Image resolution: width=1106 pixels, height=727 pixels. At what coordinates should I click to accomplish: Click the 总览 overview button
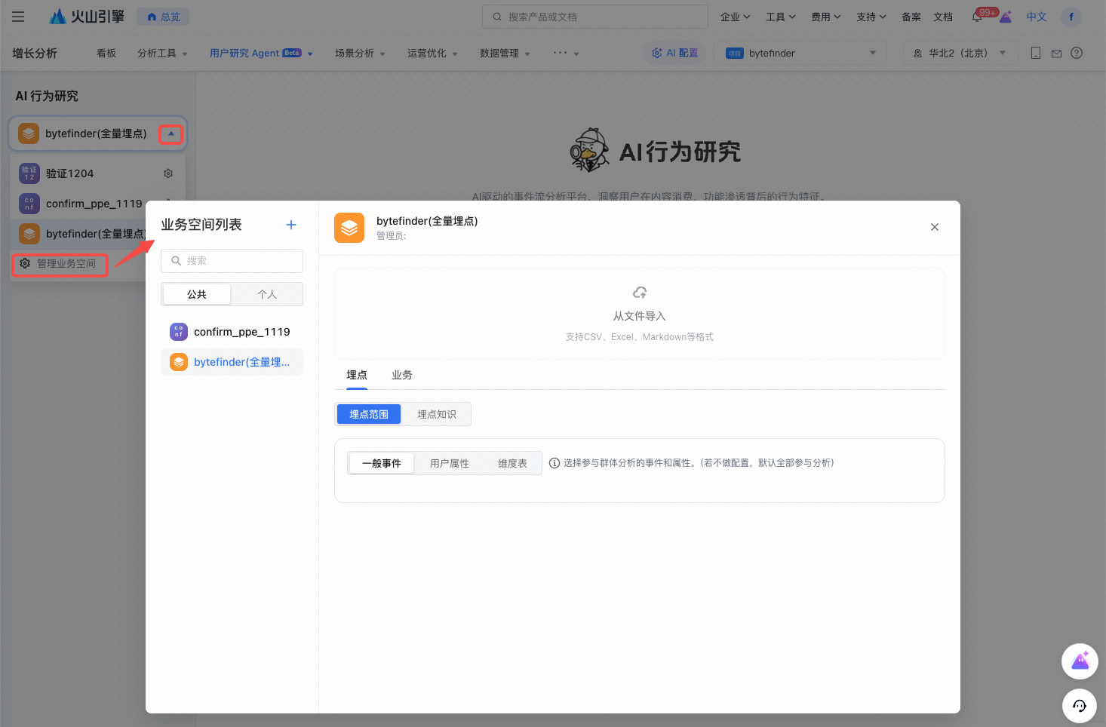[164, 17]
